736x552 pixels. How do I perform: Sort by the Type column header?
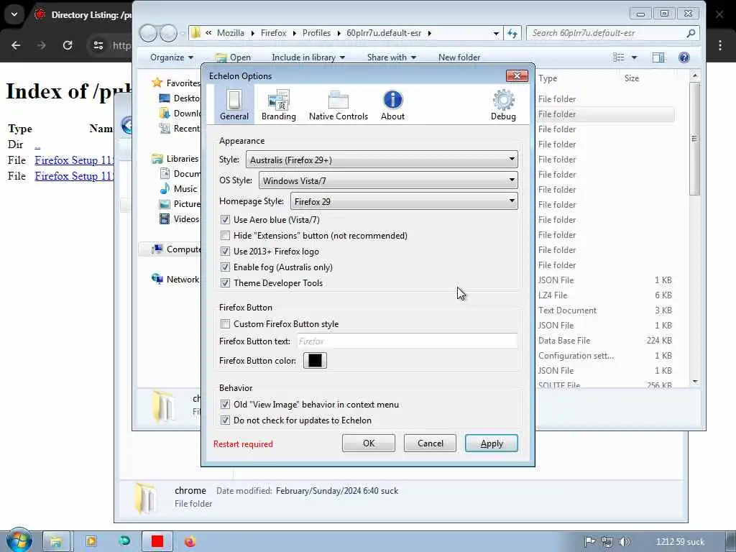pyautogui.click(x=547, y=78)
